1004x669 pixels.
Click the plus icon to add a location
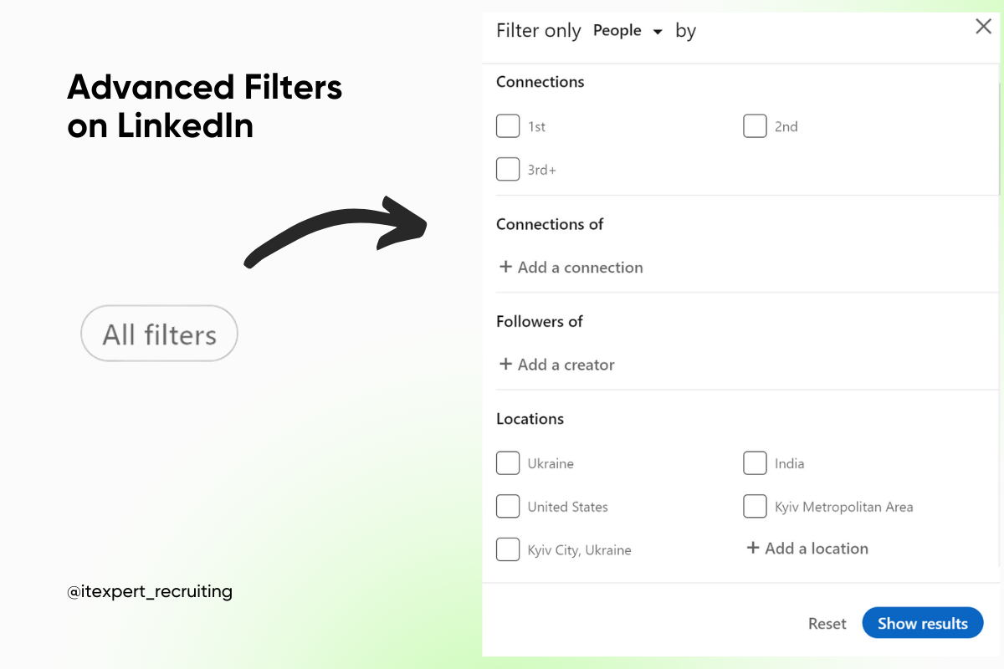pyautogui.click(x=752, y=548)
